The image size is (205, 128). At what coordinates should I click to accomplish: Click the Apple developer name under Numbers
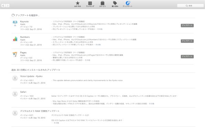23,40
